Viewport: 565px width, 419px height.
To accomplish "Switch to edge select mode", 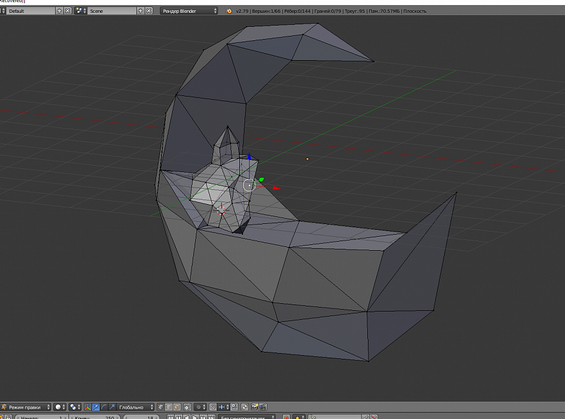I will point(170,407).
